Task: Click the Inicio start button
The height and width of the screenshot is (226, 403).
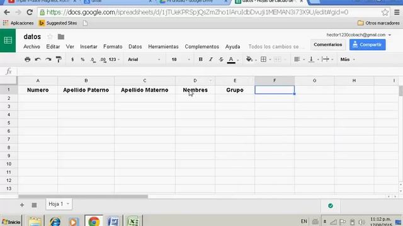Action: pos(11,222)
